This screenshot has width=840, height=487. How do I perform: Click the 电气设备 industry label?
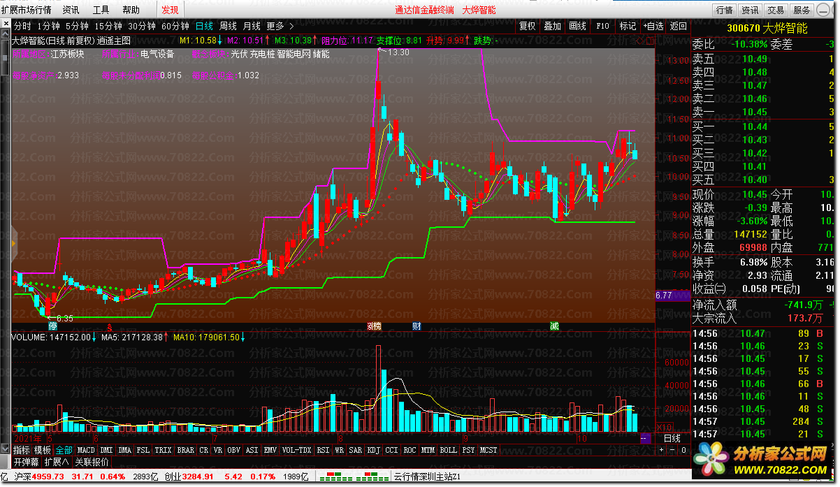[x=157, y=54]
